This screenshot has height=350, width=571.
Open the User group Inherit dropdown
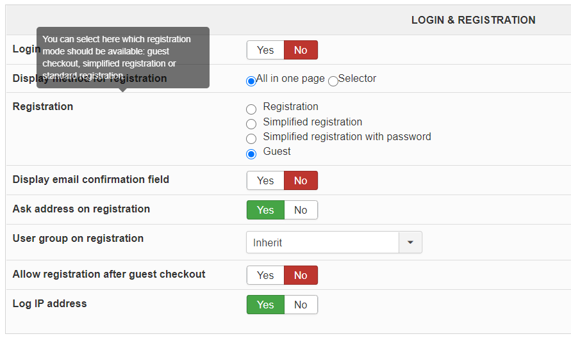(x=322, y=243)
